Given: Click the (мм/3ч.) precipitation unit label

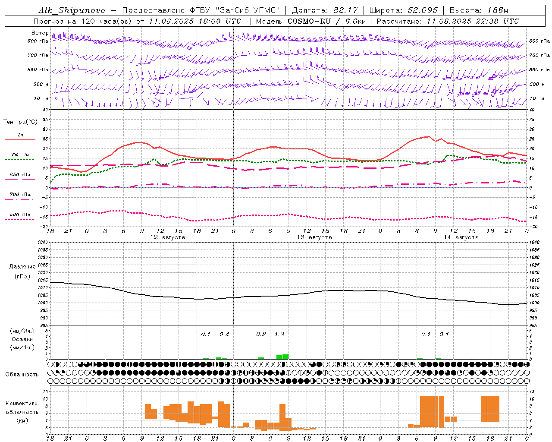Looking at the screenshot, I should [22, 331].
